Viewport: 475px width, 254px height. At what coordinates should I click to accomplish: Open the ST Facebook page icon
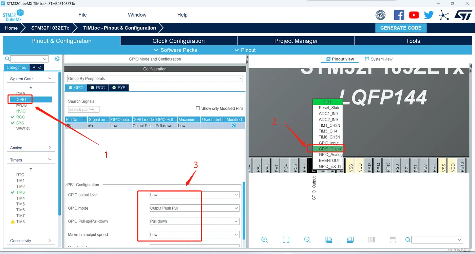tap(399, 15)
